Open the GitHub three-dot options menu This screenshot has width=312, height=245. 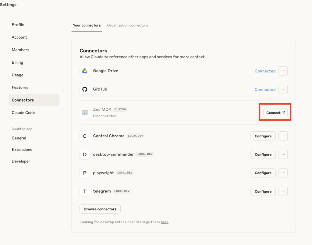[283, 89]
